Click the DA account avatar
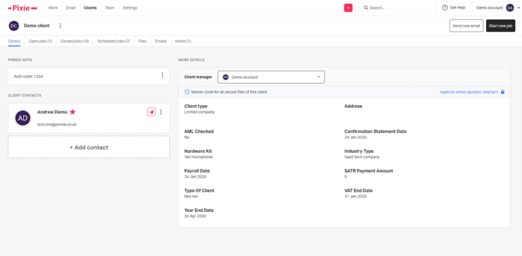Image resolution: width=522 pixels, height=256 pixels. pyautogui.click(x=510, y=7)
